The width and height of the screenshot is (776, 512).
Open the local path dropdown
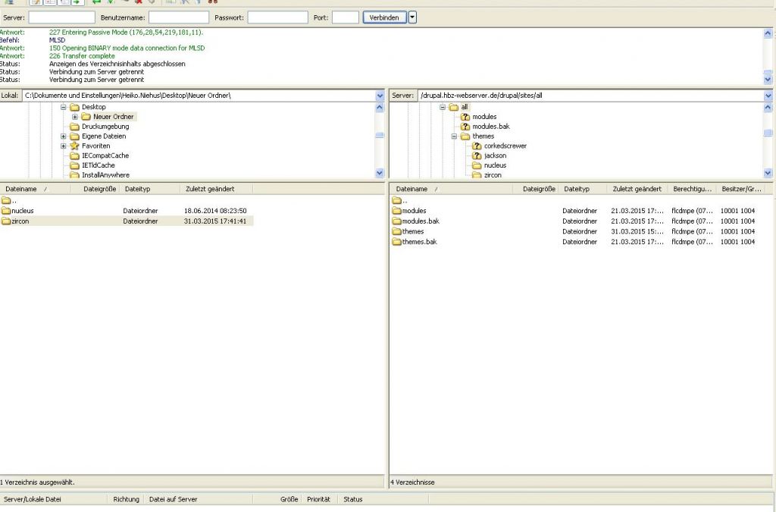pos(380,96)
